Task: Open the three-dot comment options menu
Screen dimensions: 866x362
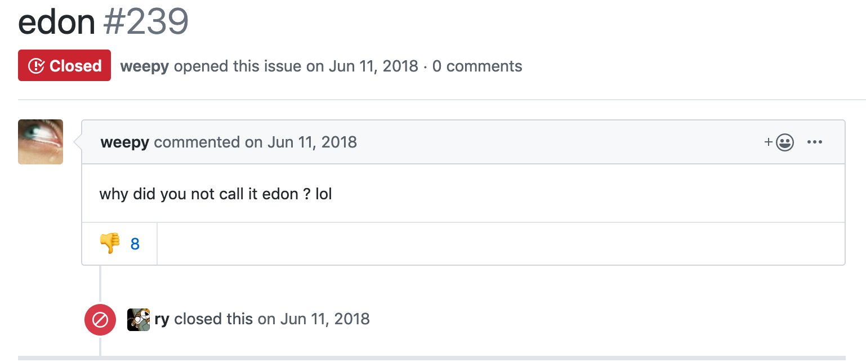Action: coord(815,142)
